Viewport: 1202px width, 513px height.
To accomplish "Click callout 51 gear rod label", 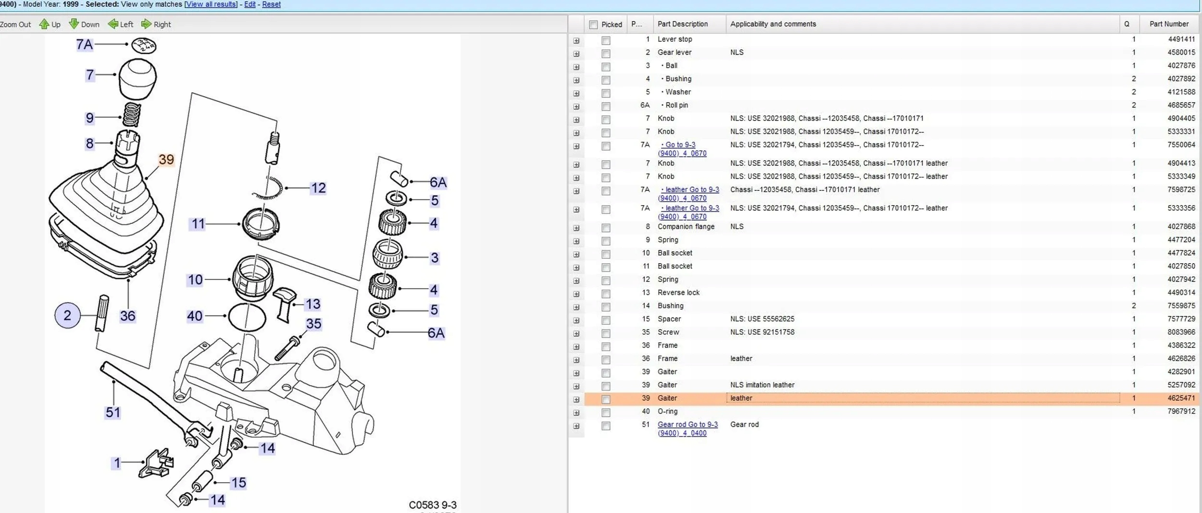I will coord(113,412).
